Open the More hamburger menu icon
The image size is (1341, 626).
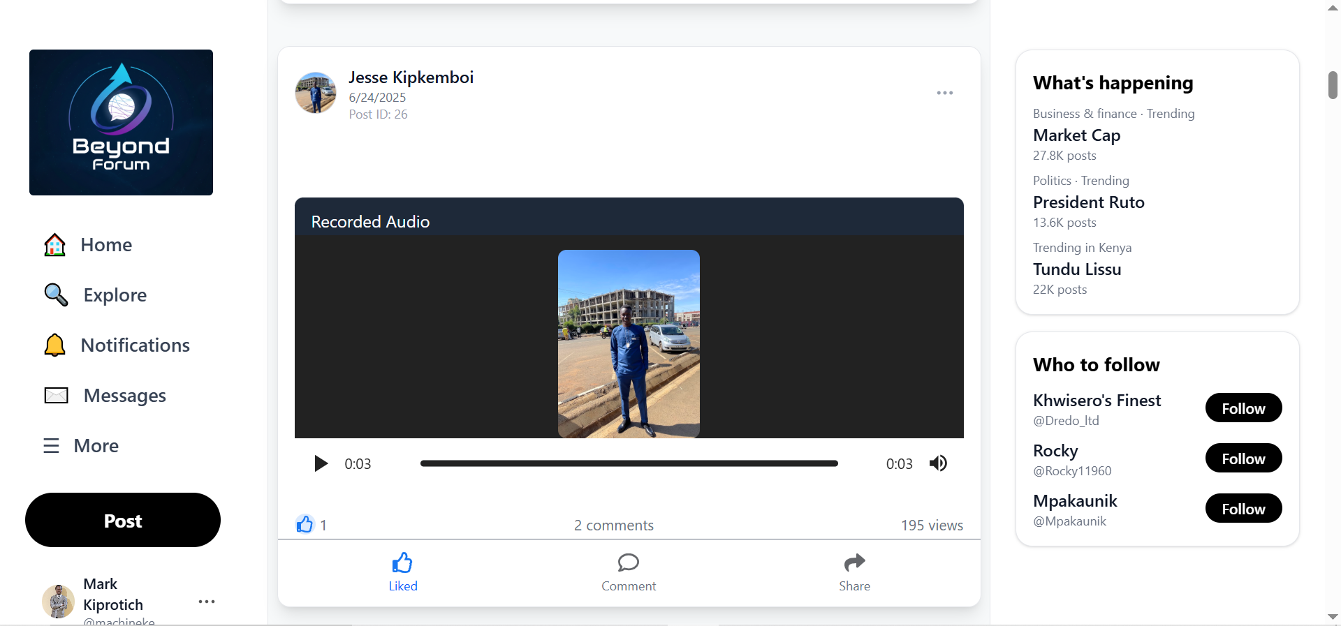tap(51, 446)
